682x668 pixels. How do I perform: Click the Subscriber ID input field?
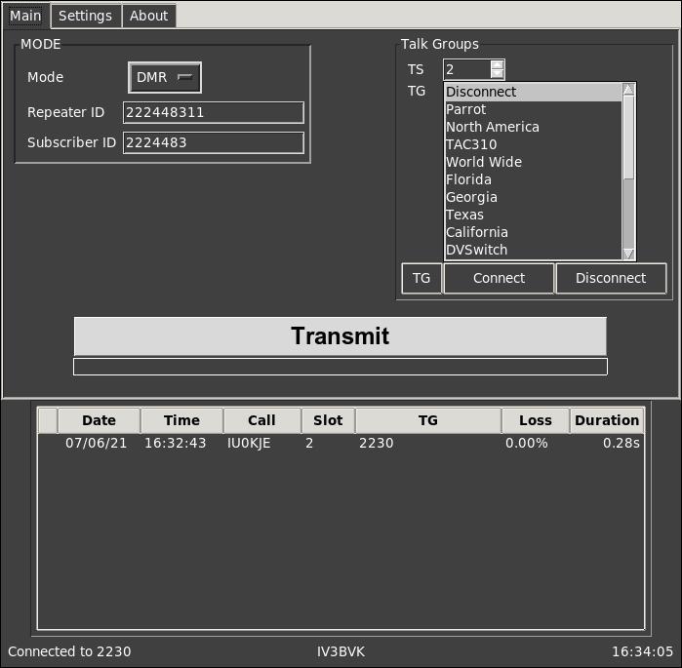click(214, 142)
